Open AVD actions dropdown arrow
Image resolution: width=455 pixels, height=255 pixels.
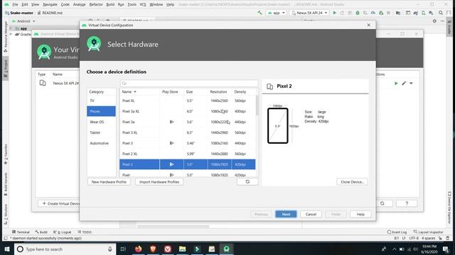[411, 84]
